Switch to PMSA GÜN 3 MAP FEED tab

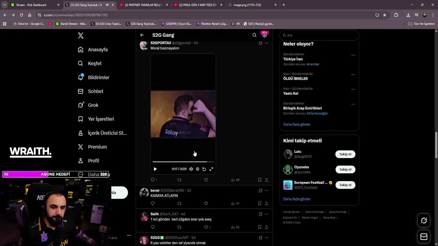pyautogui.click(x=198, y=5)
